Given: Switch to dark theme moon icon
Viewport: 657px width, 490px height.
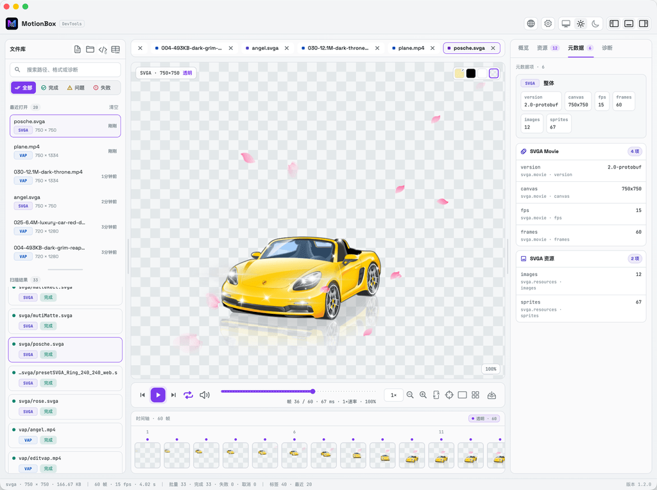Looking at the screenshot, I should coord(595,24).
